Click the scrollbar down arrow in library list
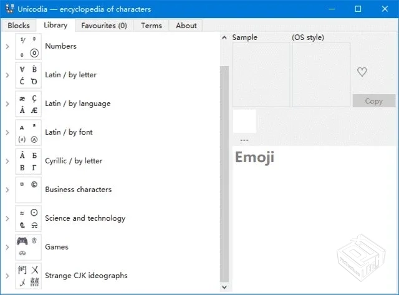 pos(224,288)
